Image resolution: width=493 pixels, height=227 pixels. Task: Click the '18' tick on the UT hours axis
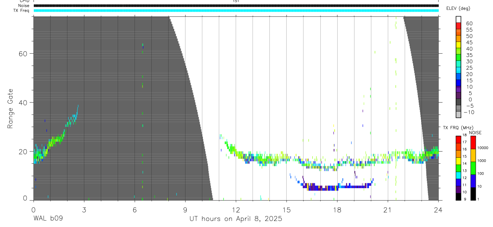(x=337, y=209)
